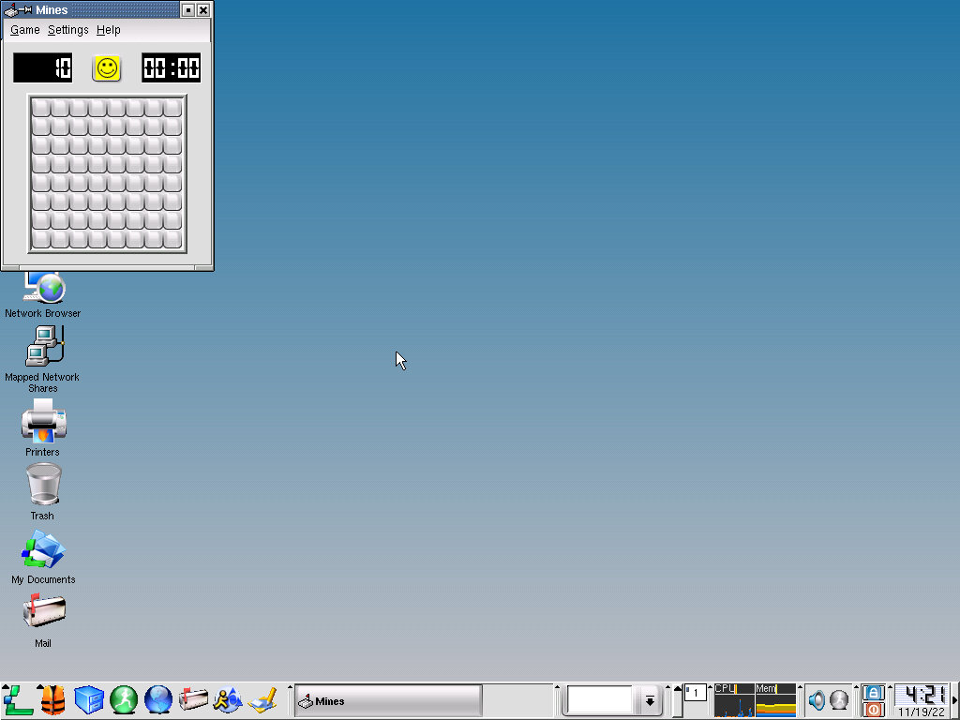The height and width of the screenshot is (720, 960).
Task: Select the Mapped Network Shares icon
Action: (x=43, y=348)
